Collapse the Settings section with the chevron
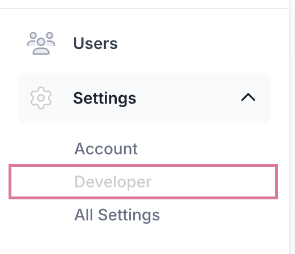This screenshot has width=295, height=254. coord(248,97)
